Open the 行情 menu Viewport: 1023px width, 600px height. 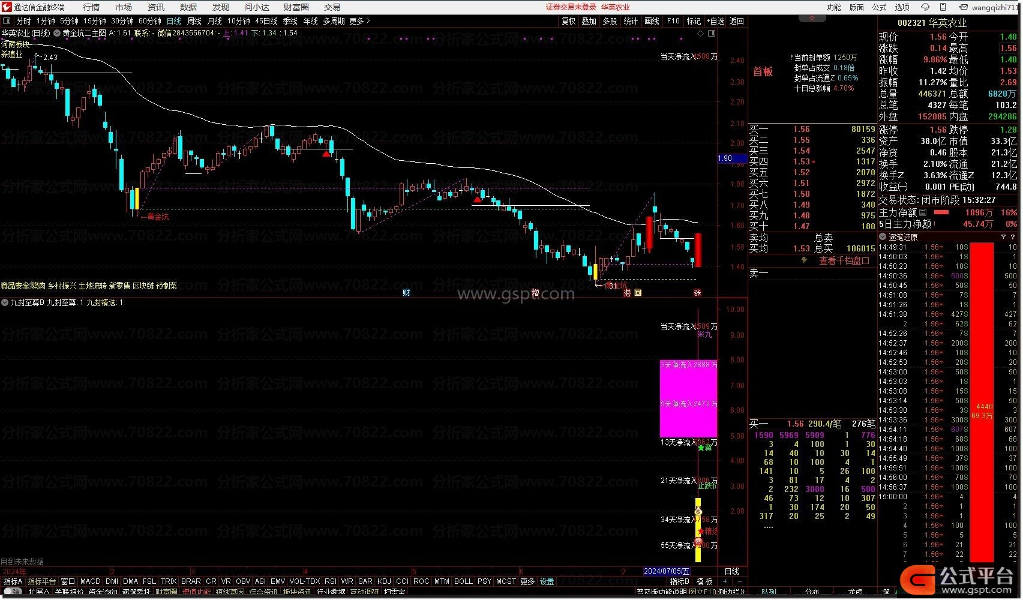pyautogui.click(x=91, y=7)
